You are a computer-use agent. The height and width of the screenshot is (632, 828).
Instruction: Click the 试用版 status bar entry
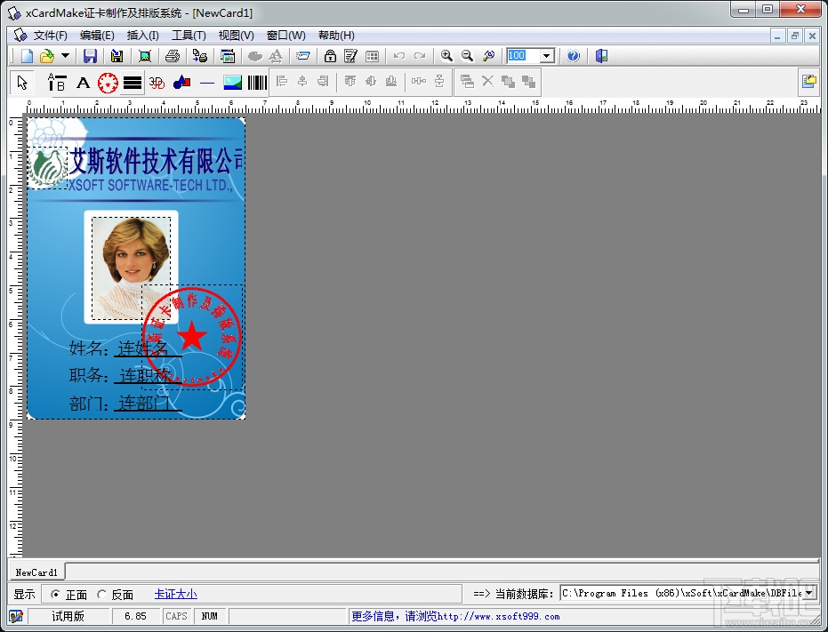tap(68, 616)
